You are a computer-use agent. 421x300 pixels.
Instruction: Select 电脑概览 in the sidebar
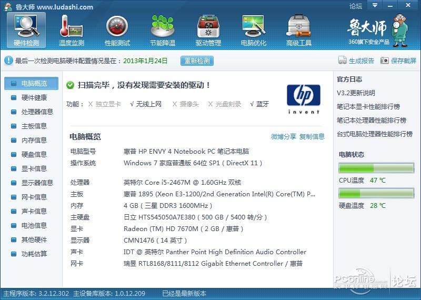[x=31, y=83]
